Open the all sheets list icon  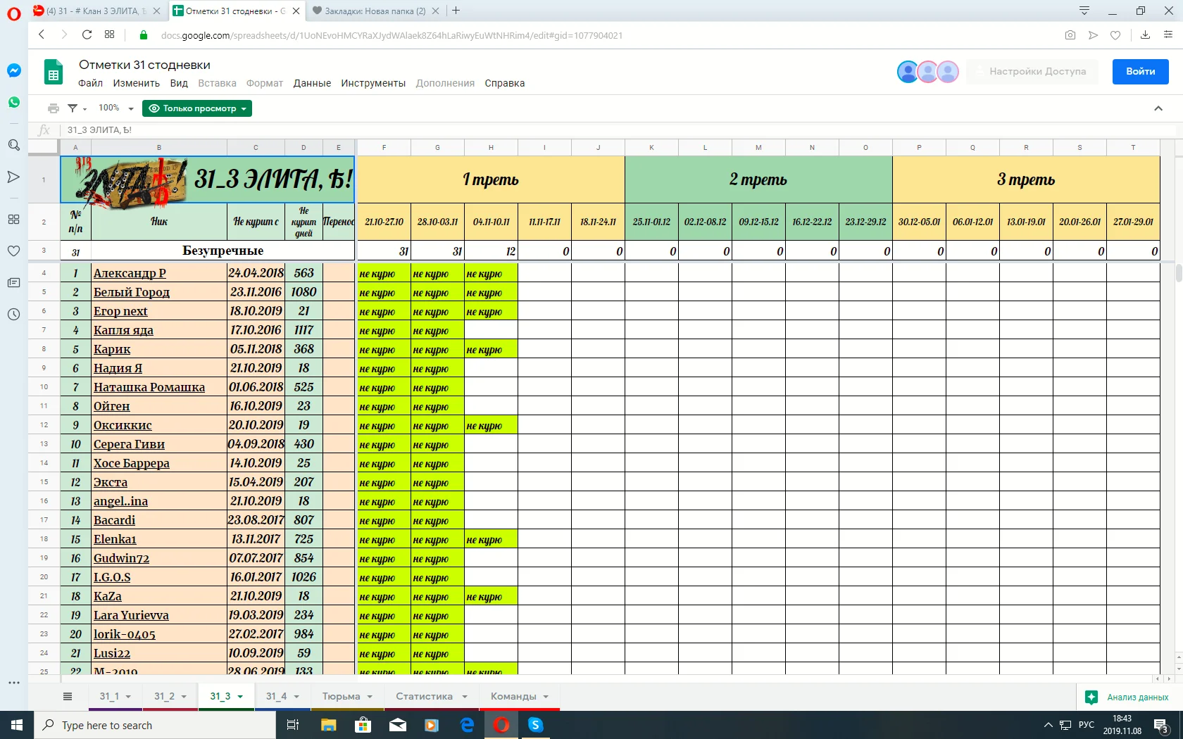(x=68, y=697)
